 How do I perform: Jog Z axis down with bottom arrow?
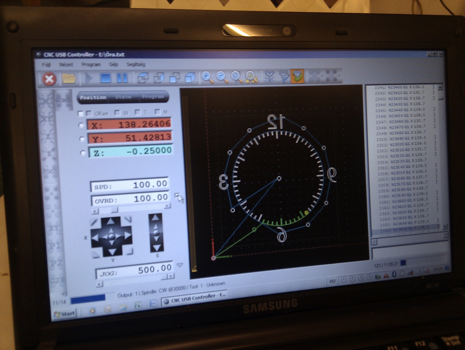(x=157, y=248)
